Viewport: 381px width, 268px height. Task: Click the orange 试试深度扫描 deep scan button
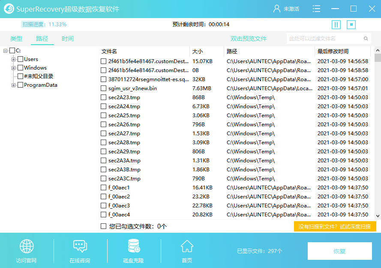click(335, 226)
